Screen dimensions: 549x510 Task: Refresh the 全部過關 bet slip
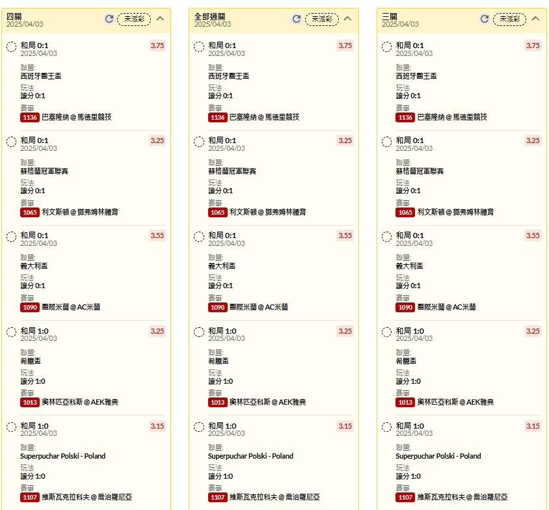(x=297, y=19)
